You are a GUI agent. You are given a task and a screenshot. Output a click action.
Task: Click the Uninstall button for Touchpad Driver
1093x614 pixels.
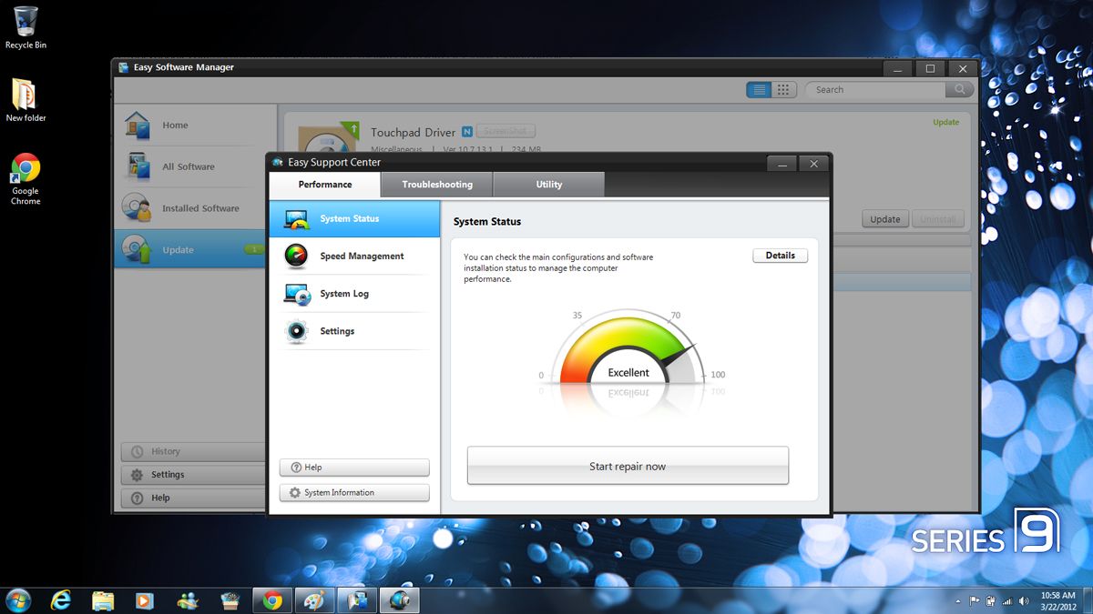click(937, 219)
